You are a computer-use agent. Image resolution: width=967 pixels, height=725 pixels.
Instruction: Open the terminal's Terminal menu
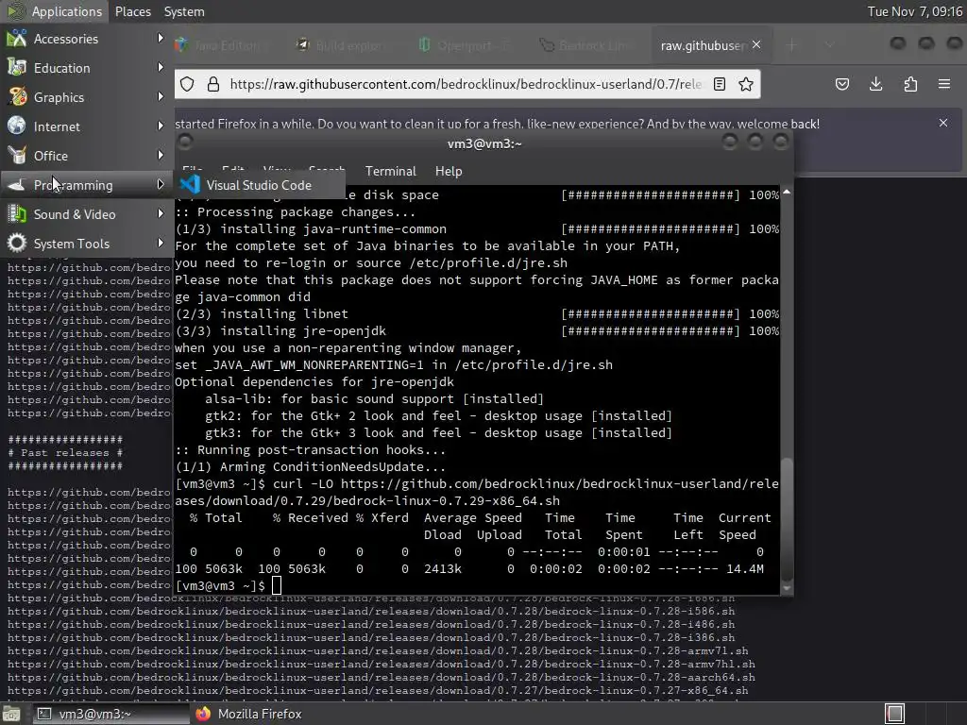tap(390, 172)
